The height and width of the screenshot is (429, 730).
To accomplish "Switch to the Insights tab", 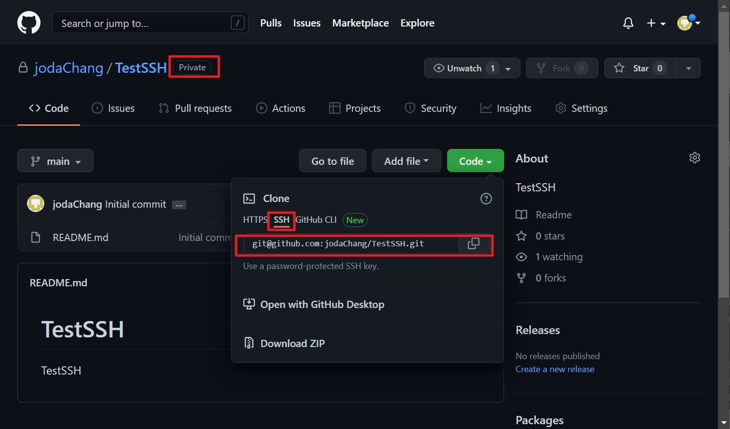I will (506, 108).
